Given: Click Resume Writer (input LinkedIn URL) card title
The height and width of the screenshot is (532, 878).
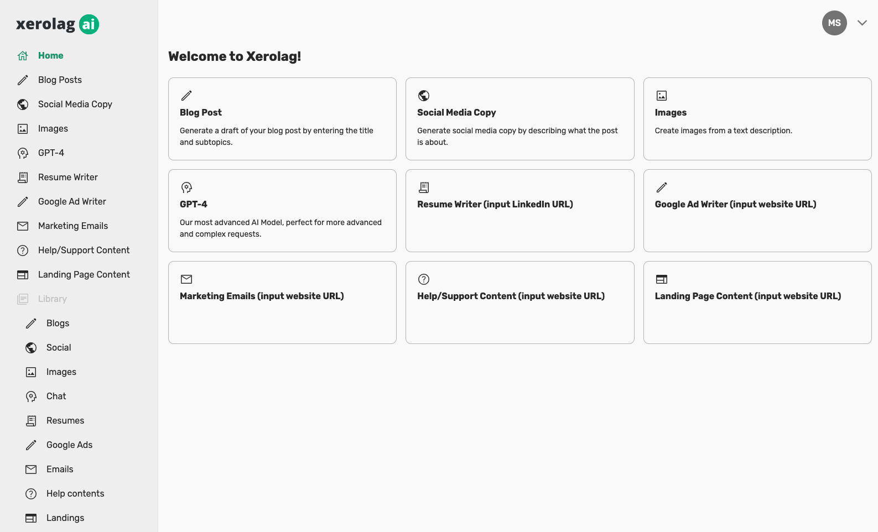Looking at the screenshot, I should (x=495, y=205).
